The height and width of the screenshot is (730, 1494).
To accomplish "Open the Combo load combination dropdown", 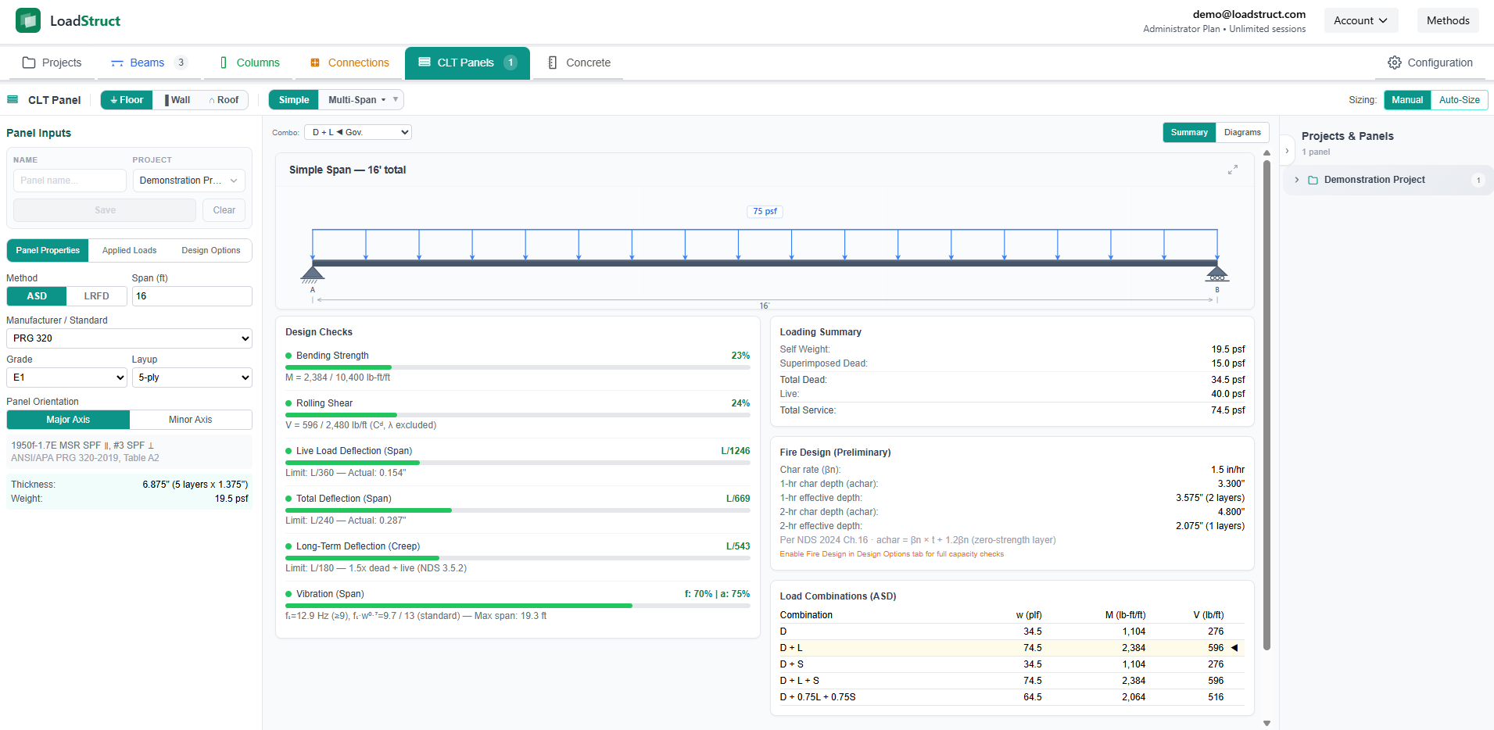I will (x=358, y=132).
